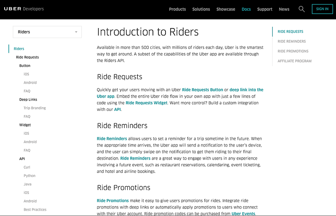Screen dimensions: 336x216
Task: Open Java under the API section
Action: [27, 184]
